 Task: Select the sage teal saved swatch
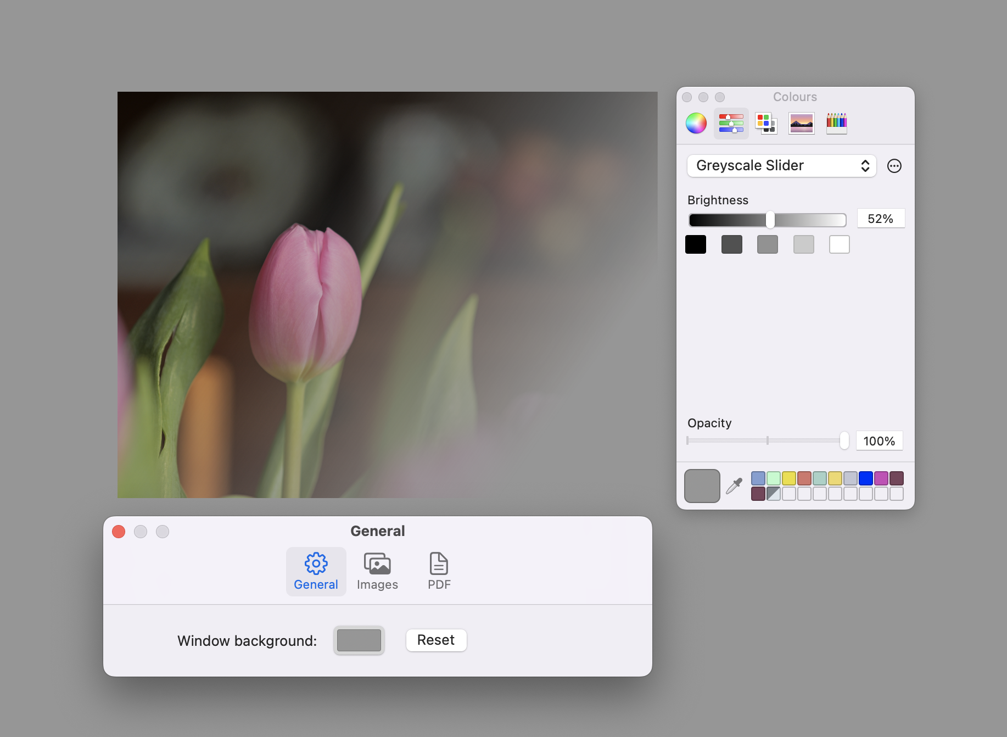pyautogui.click(x=819, y=478)
